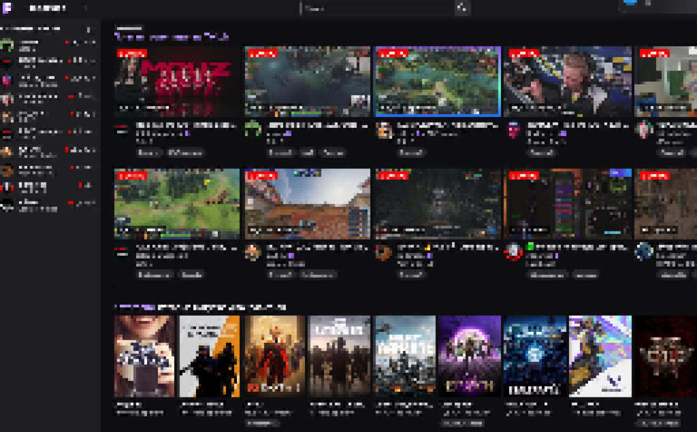Open the sidebar channel with black-and-white avatar
The height and width of the screenshot is (432, 697).
click(x=7, y=205)
